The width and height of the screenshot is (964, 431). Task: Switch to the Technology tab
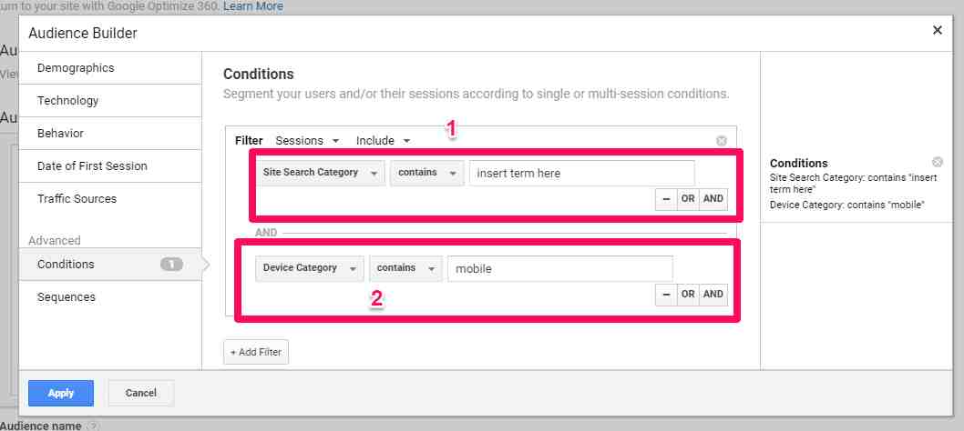pos(68,101)
